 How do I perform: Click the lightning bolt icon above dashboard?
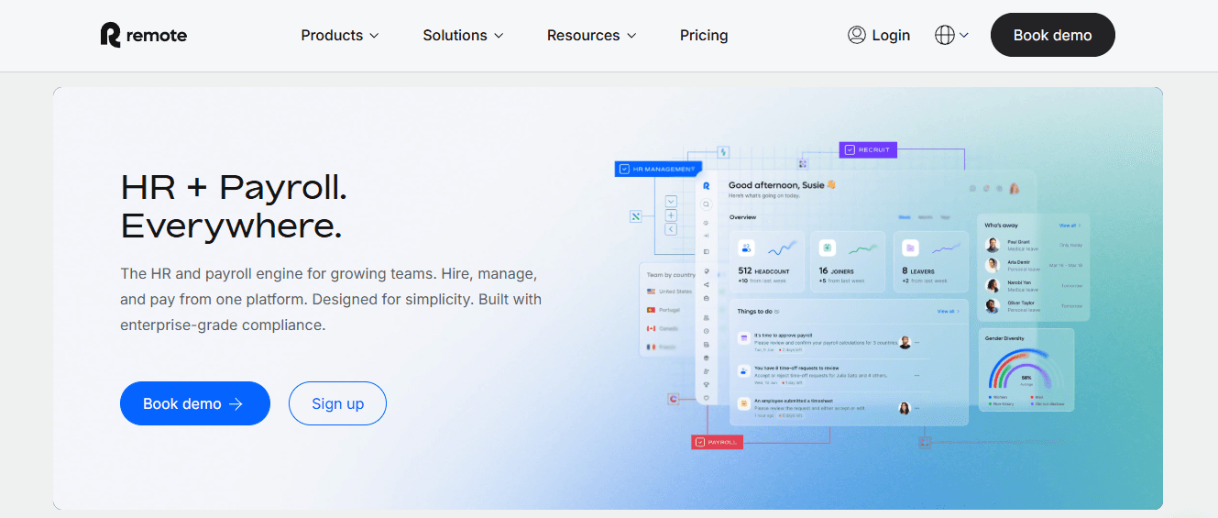[x=723, y=152]
